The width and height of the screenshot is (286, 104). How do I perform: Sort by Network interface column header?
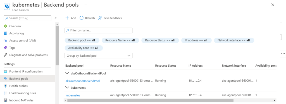234,66
